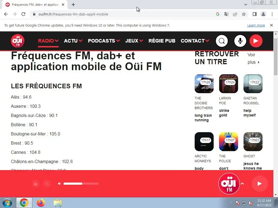The width and height of the screenshot is (278, 208).
Task: Go to RÉGIE PUB page
Action: [162, 41]
